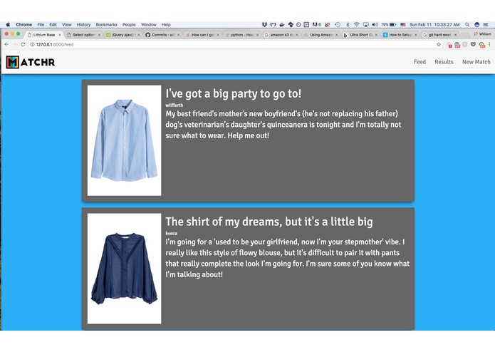Click the William profile button
Screen dimensions: 495x352
(x=482, y=33)
